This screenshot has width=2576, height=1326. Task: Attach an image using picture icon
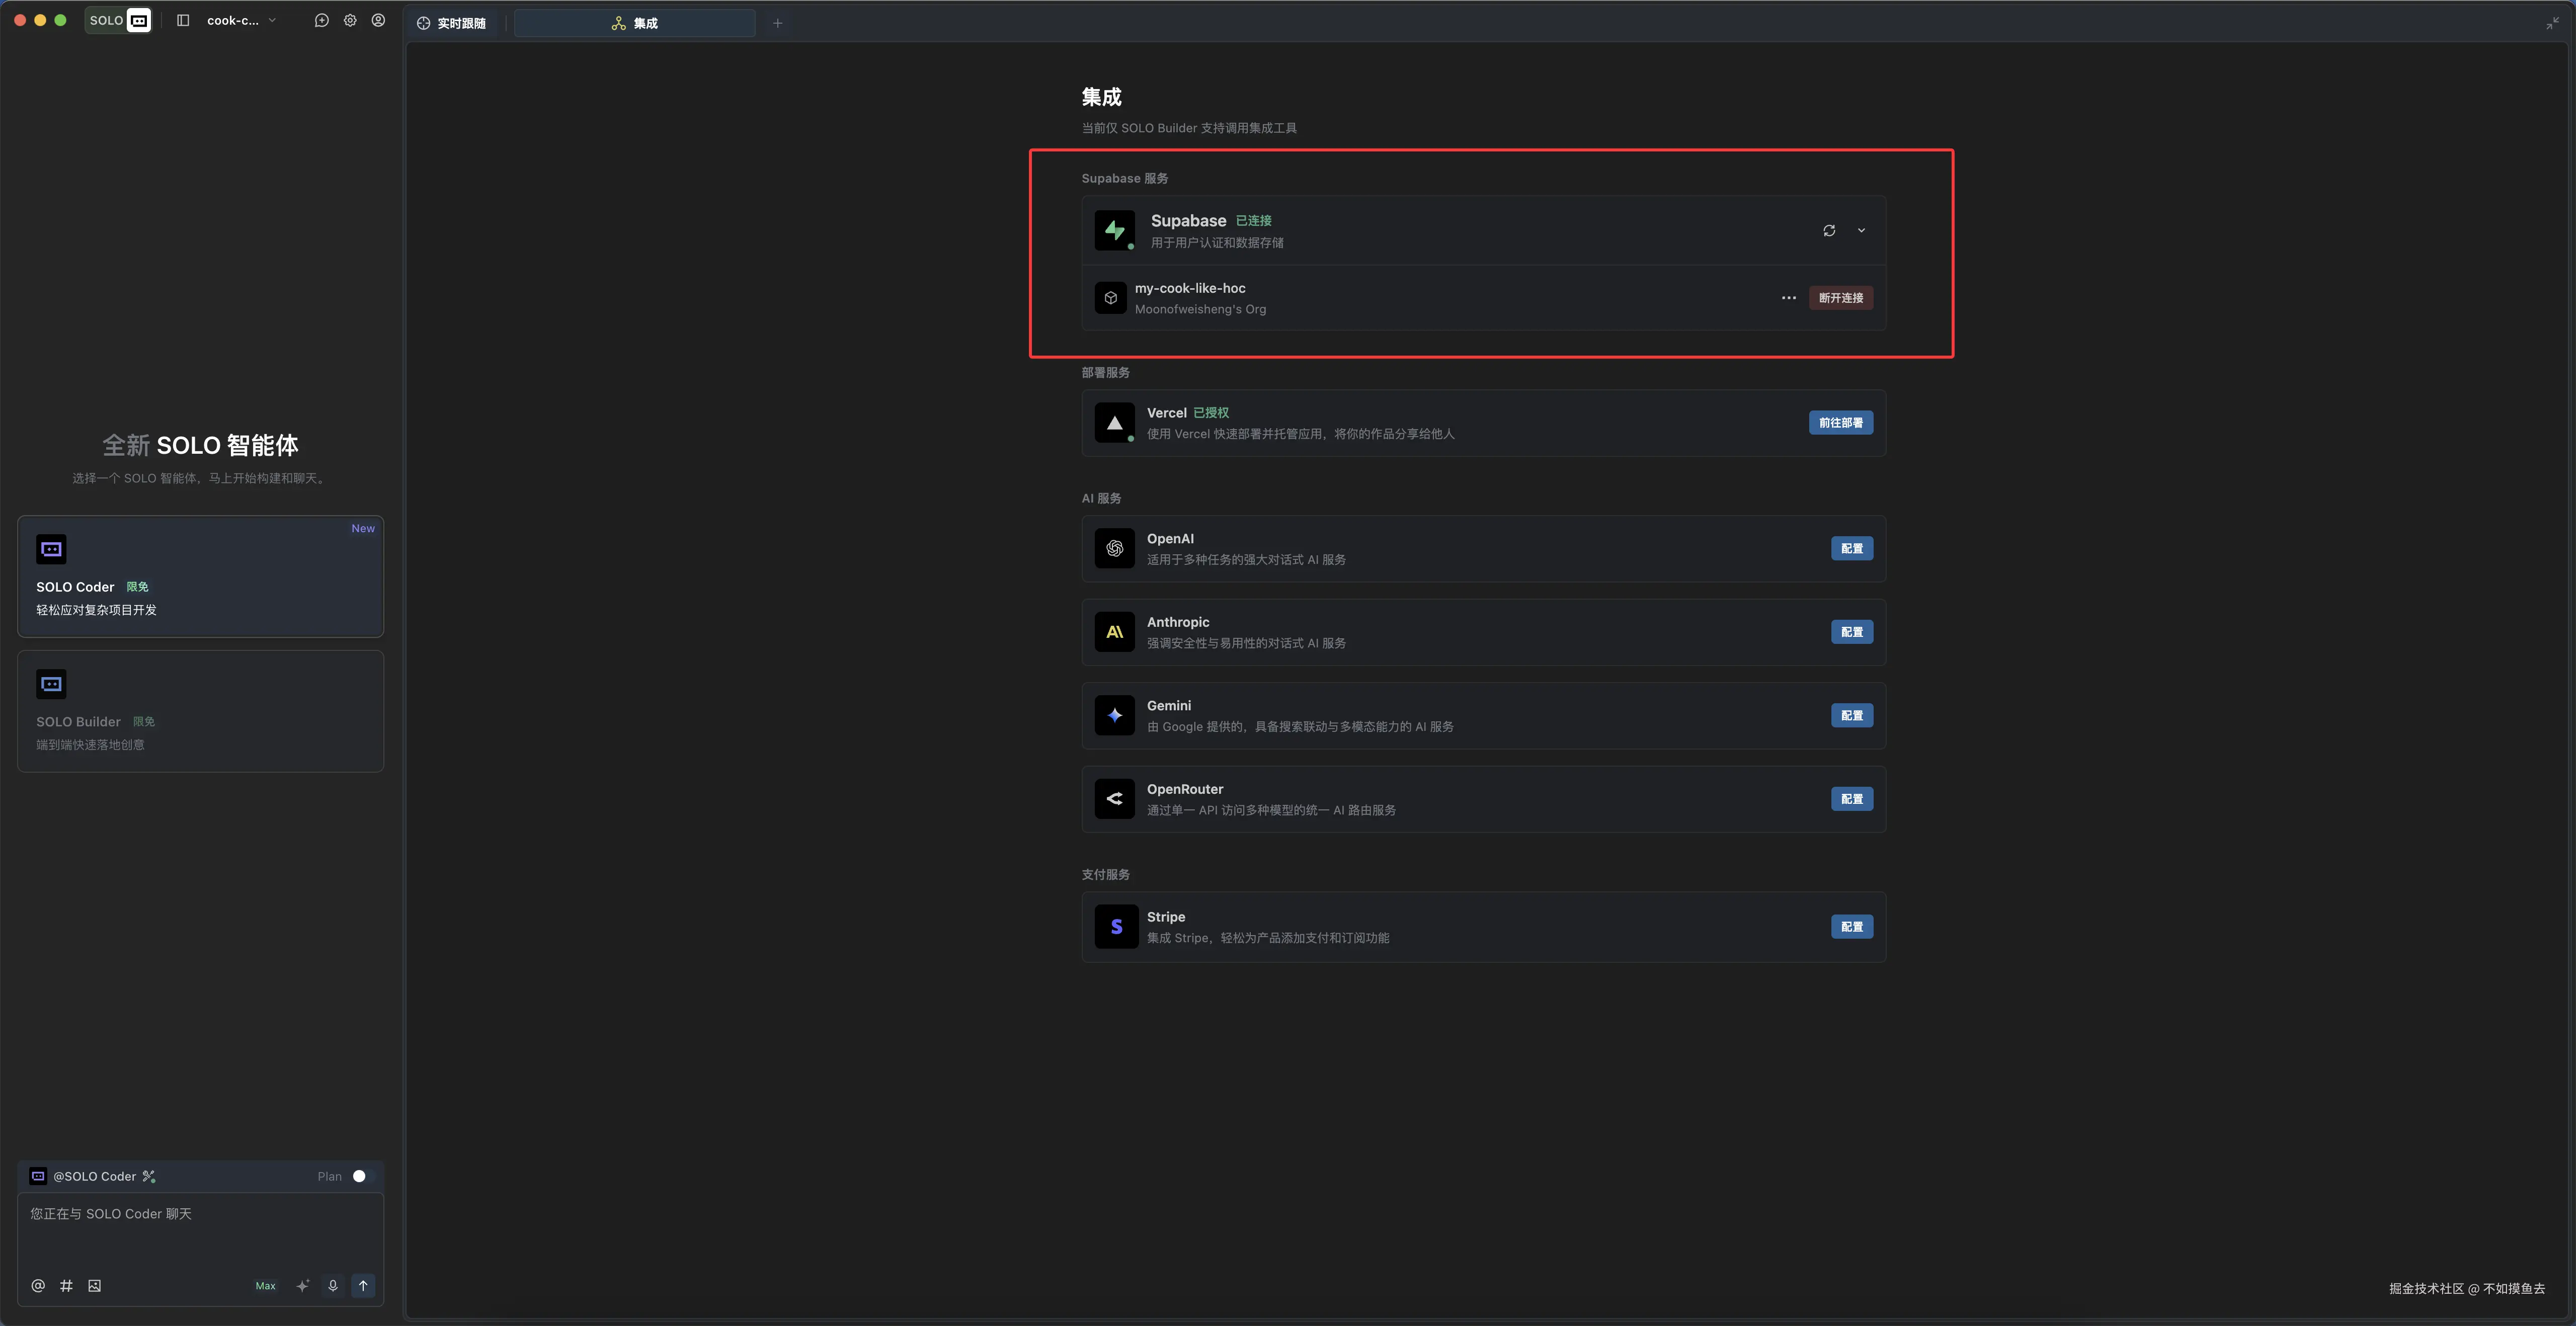click(x=94, y=1285)
